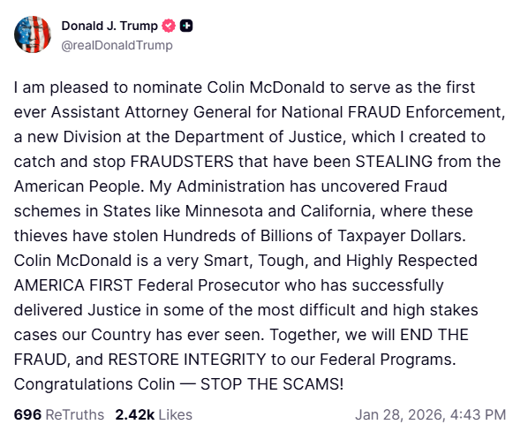Click the red verified checkmark badge

[169, 26]
